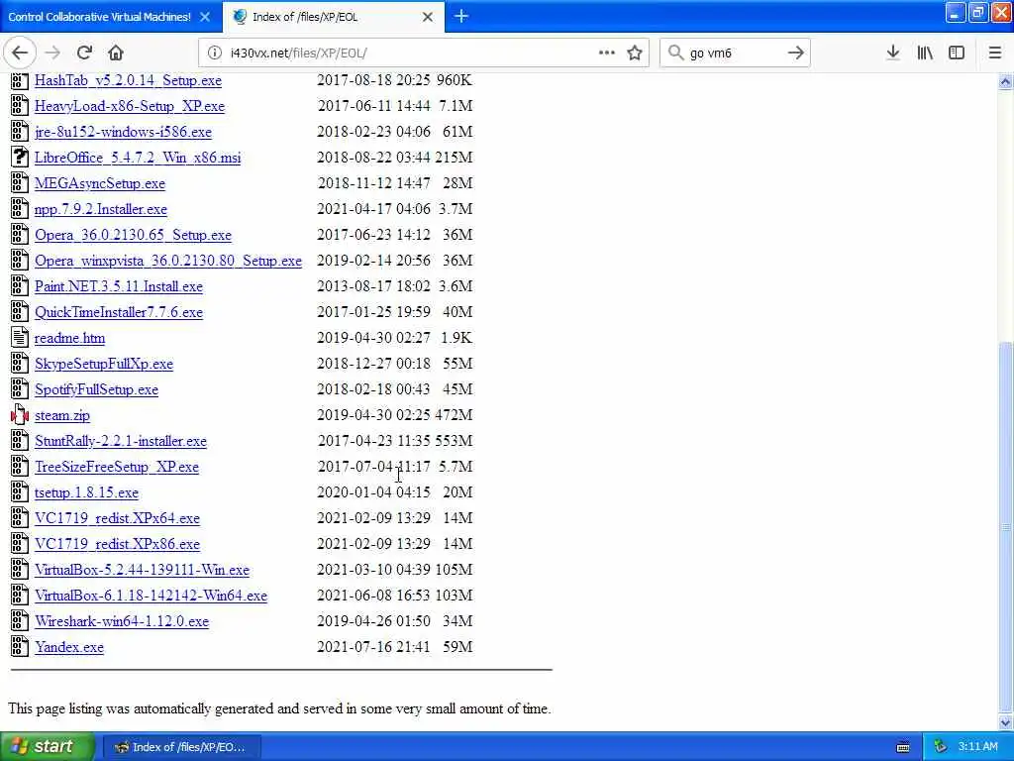Download HashTab_v5.2.0.14_Setup.exe
Viewport: 1014px width, 761px height.
point(128,80)
